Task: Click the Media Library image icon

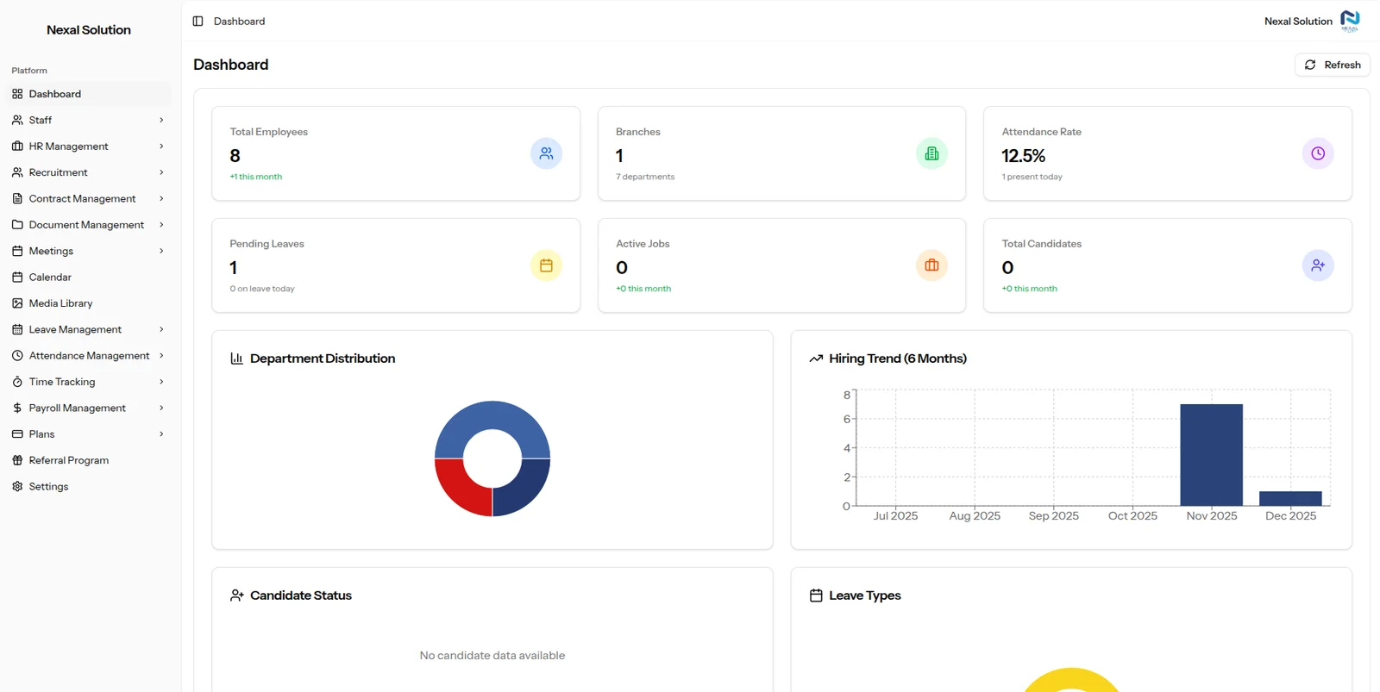Action: coord(17,303)
